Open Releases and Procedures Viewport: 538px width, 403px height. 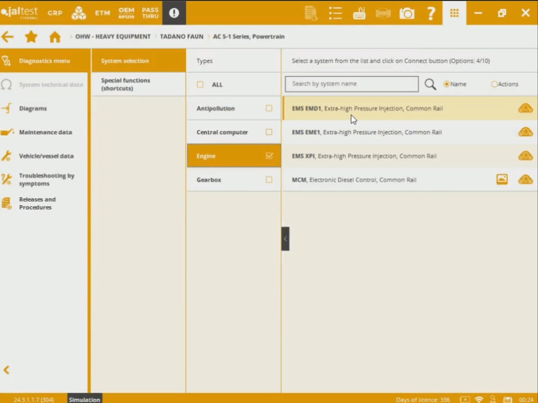click(44, 204)
